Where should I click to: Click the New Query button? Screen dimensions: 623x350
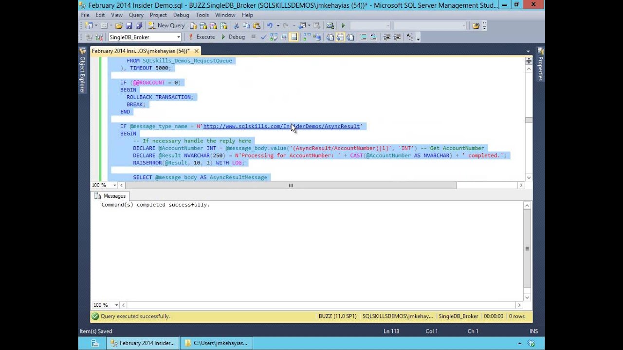pos(166,26)
